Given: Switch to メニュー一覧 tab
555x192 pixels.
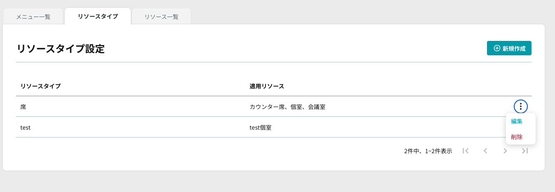Looking at the screenshot, I should click(x=33, y=17).
